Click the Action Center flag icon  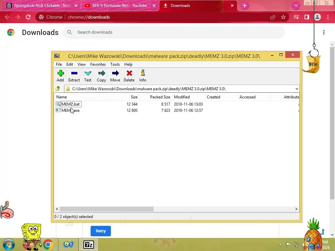pos(288,244)
